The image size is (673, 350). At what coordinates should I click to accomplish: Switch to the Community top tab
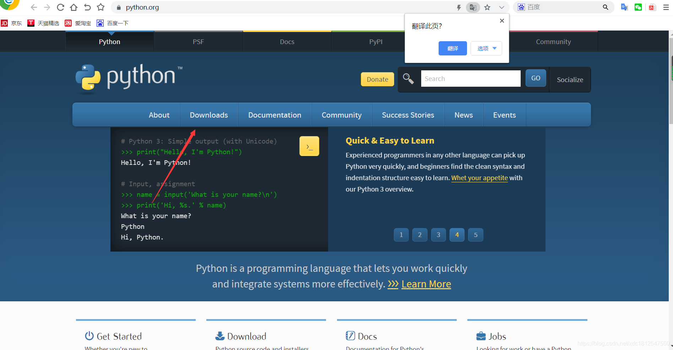coord(554,42)
